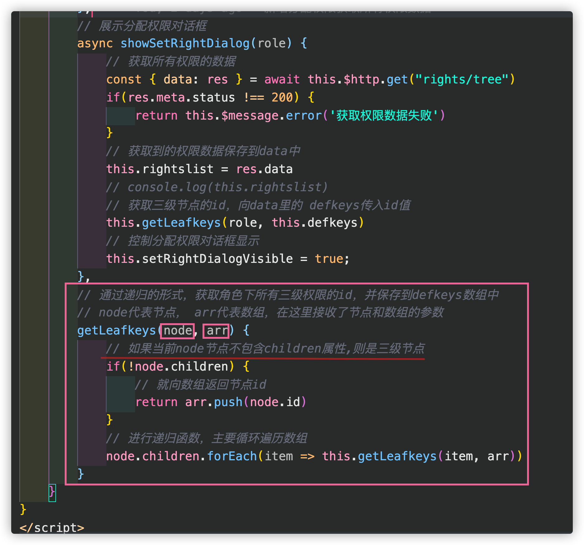Click res.meta.status expression

click(x=181, y=97)
